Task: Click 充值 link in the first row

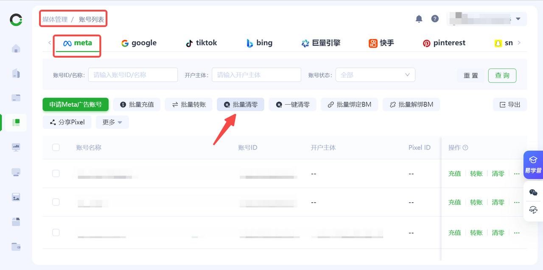Action: pyautogui.click(x=454, y=173)
